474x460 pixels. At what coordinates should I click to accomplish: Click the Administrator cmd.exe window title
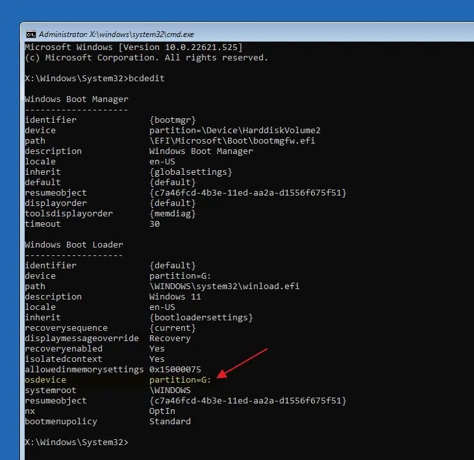[116, 34]
